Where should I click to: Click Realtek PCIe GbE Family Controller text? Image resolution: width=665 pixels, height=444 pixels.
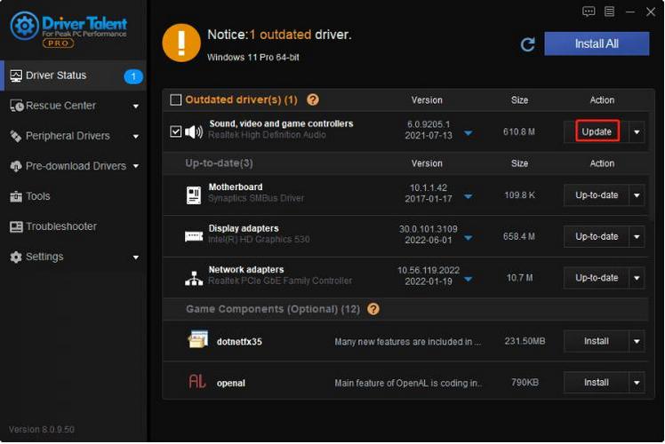click(x=280, y=281)
